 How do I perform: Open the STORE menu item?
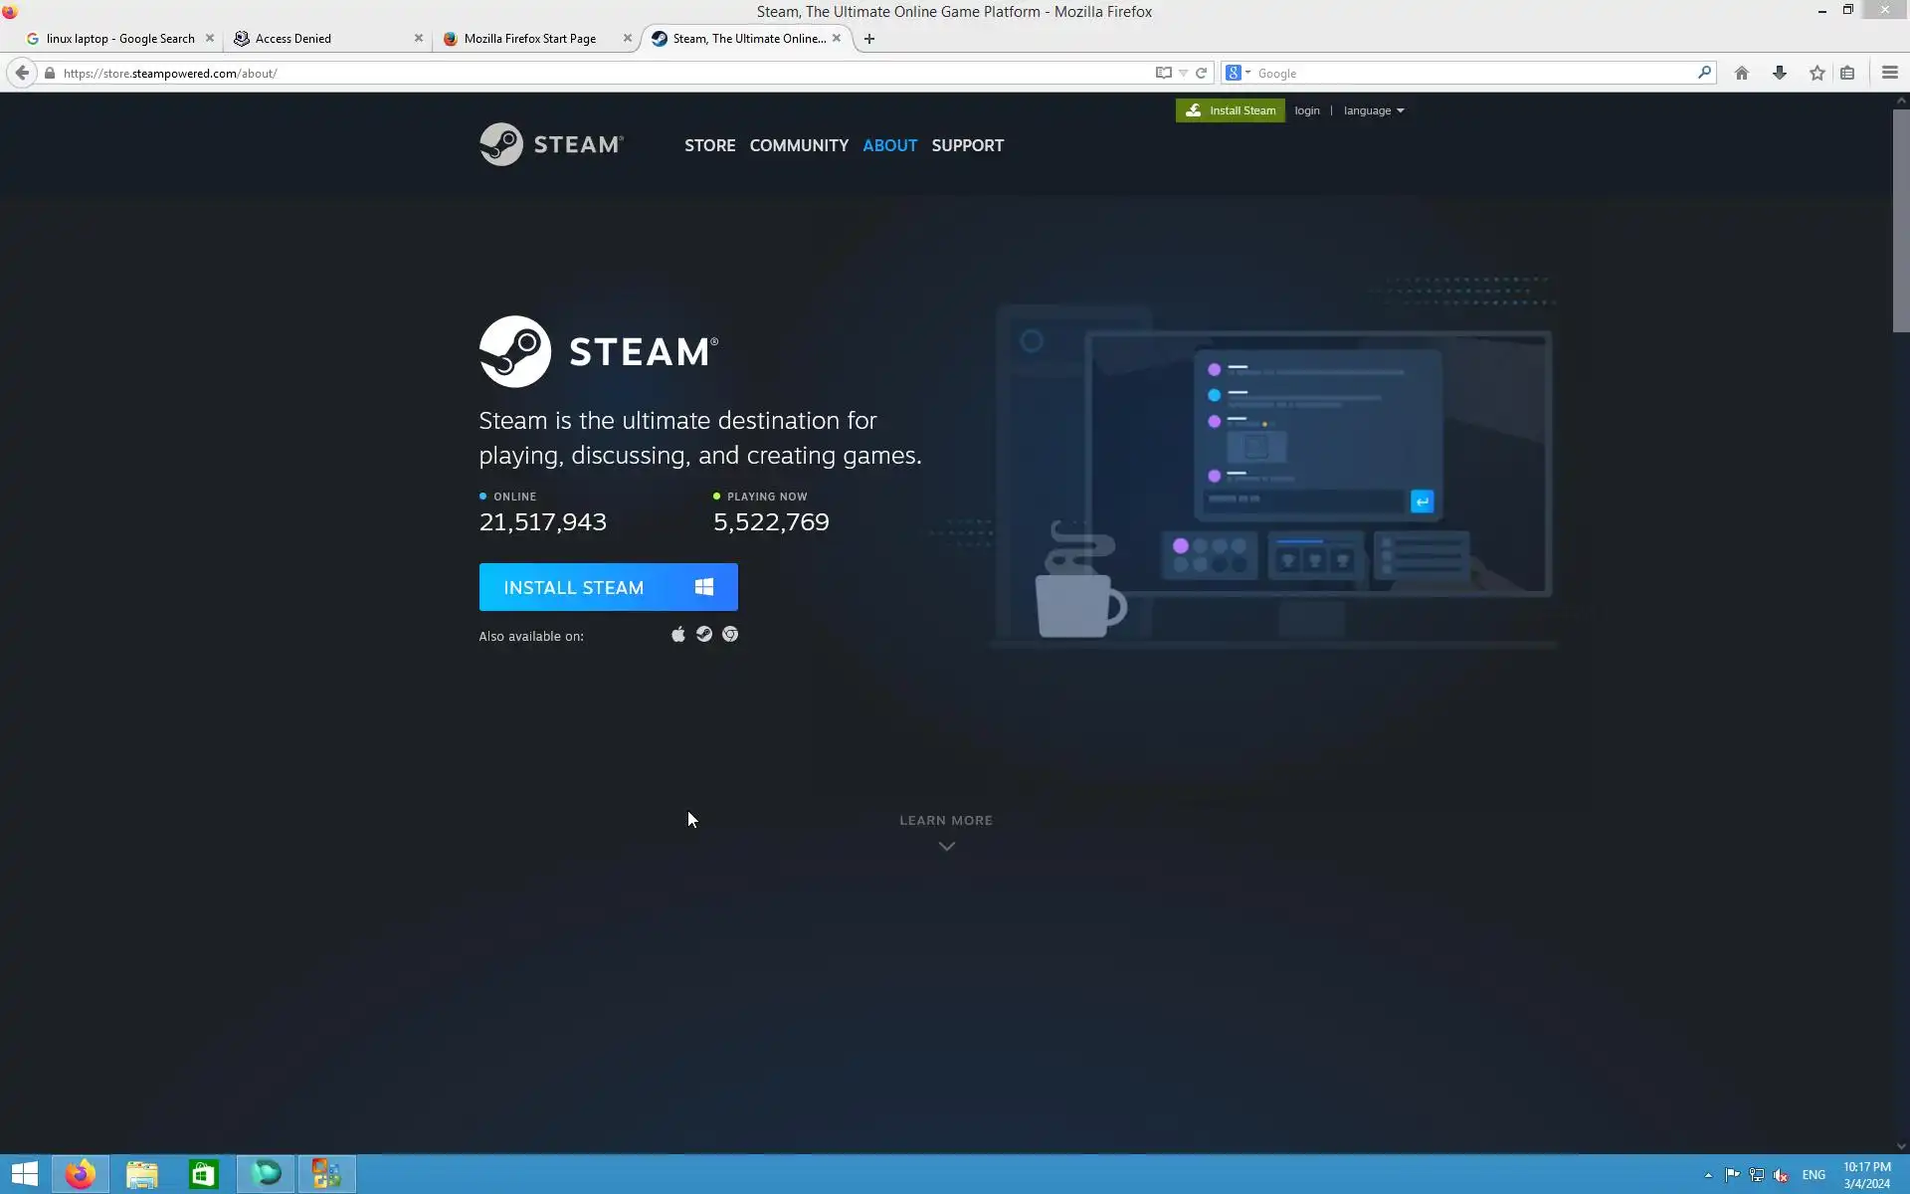coord(709,145)
